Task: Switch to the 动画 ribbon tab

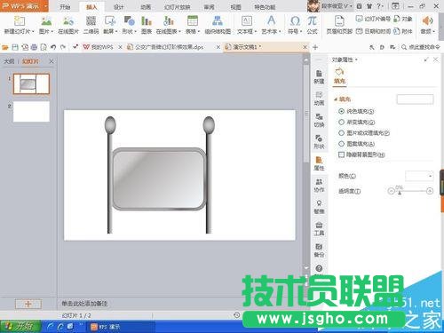Action: [146, 7]
